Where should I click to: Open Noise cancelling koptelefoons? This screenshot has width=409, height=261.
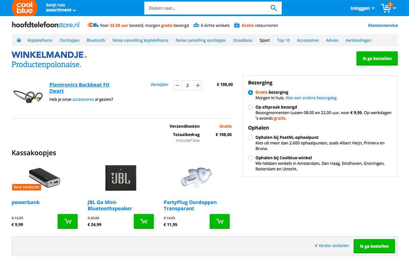140,40
